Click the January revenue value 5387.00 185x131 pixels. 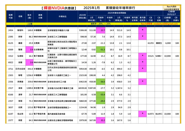[x=92, y=88]
